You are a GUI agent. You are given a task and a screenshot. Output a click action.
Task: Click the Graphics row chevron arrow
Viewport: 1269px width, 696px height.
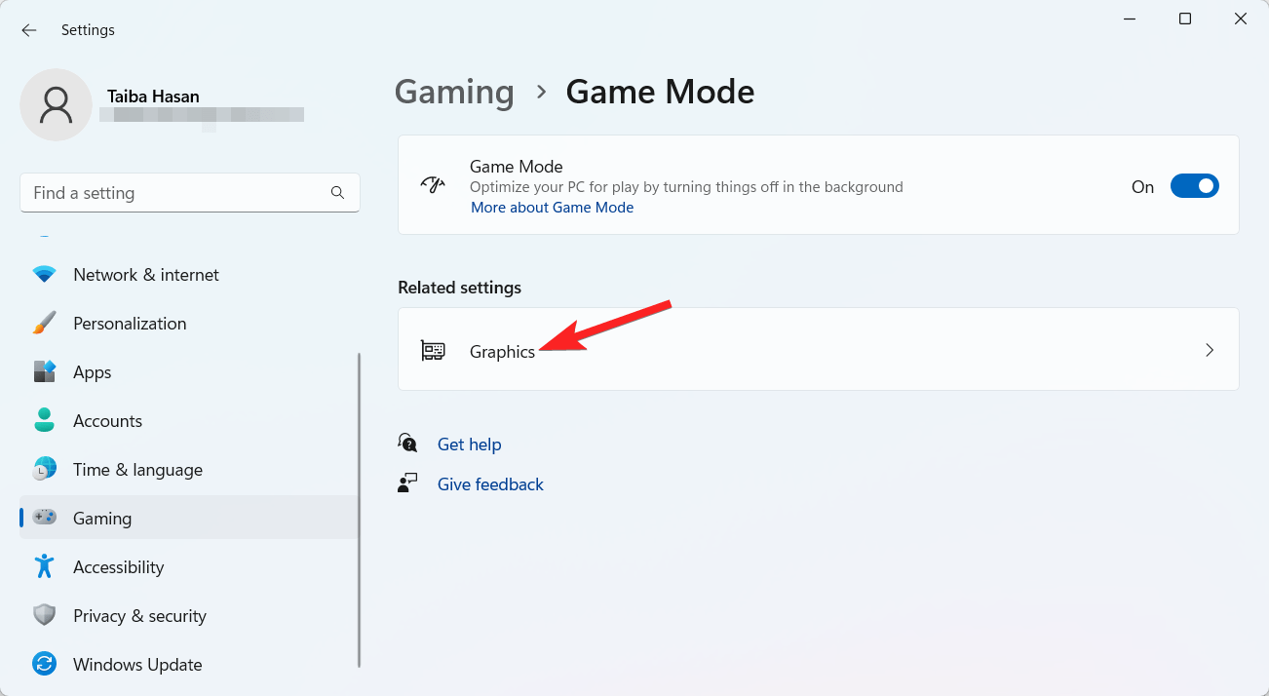coord(1210,350)
